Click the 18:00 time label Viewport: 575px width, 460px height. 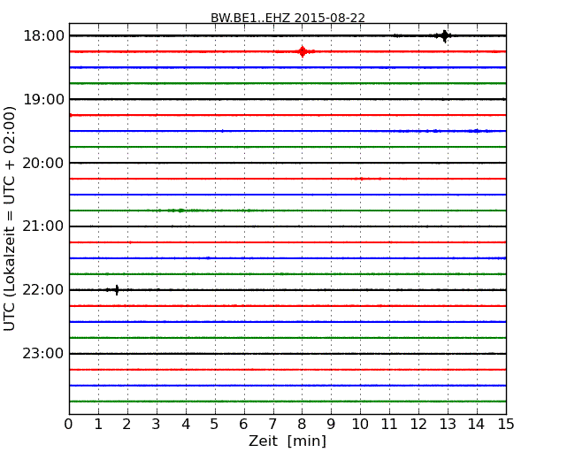click(43, 36)
